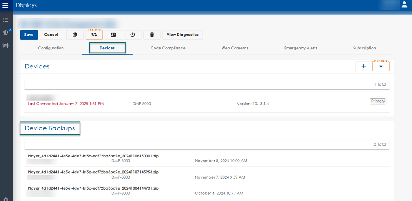
Task: Click the ID card icon button
Action: 113,35
